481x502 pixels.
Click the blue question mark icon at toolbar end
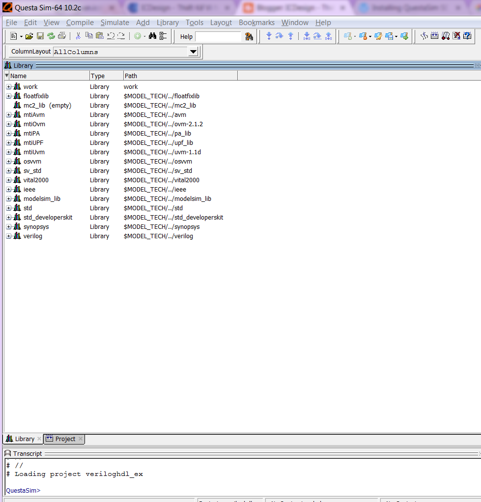pyautogui.click(x=467, y=35)
